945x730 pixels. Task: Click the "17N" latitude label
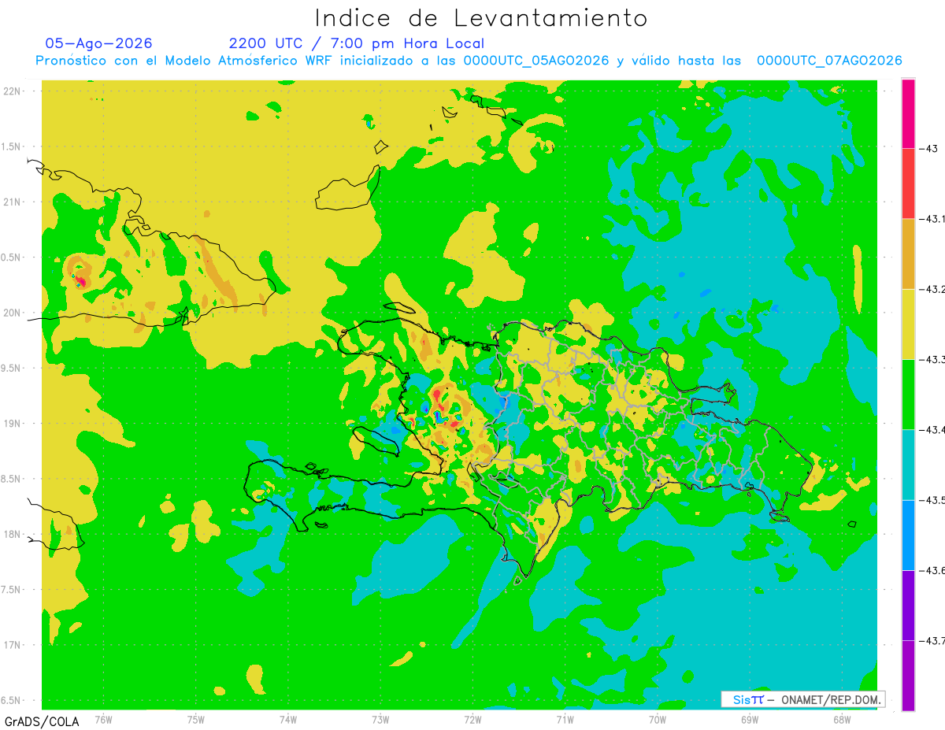pyautogui.click(x=13, y=646)
